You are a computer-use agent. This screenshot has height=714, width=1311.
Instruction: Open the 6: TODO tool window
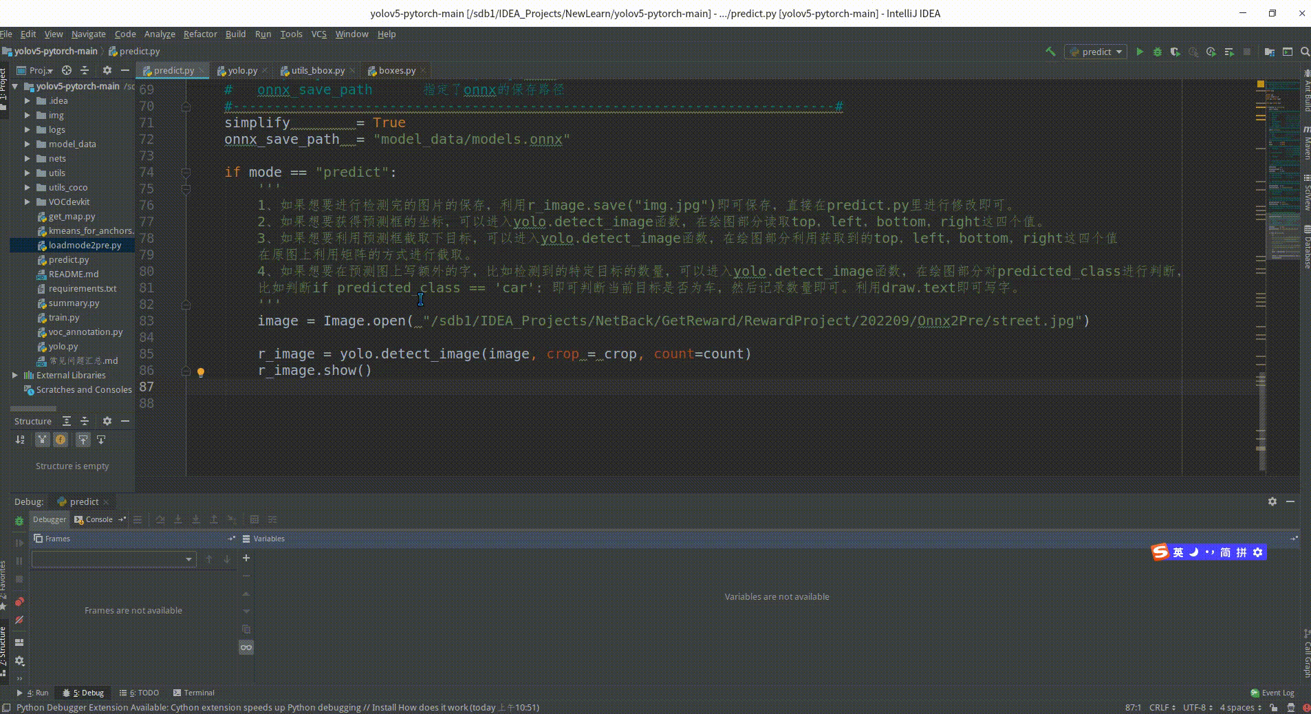tap(139, 693)
